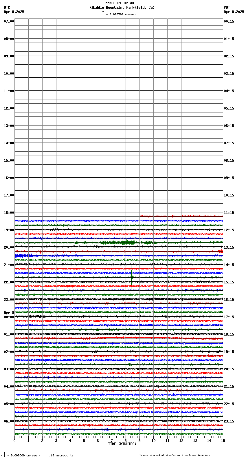
Task: Click the '17:15' PDT time label
Action: (229, 317)
